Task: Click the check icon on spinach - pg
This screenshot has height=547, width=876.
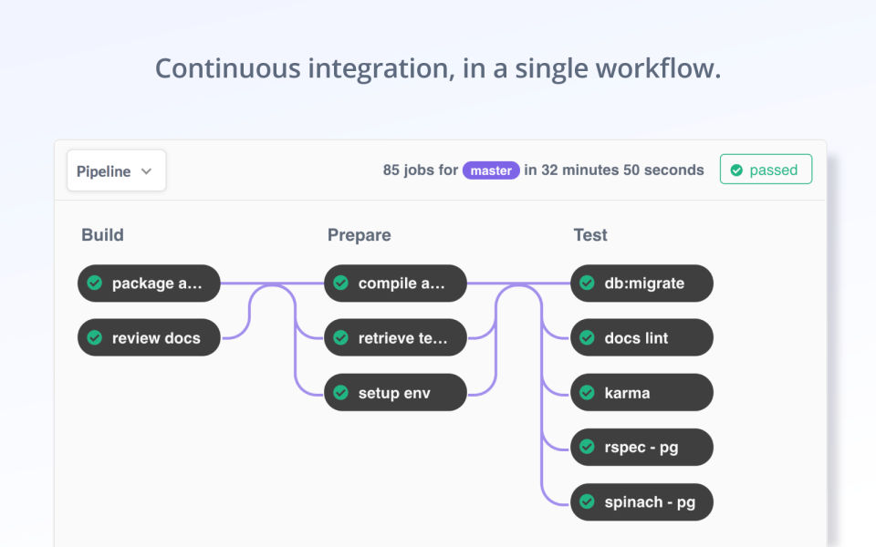Action: click(x=587, y=502)
